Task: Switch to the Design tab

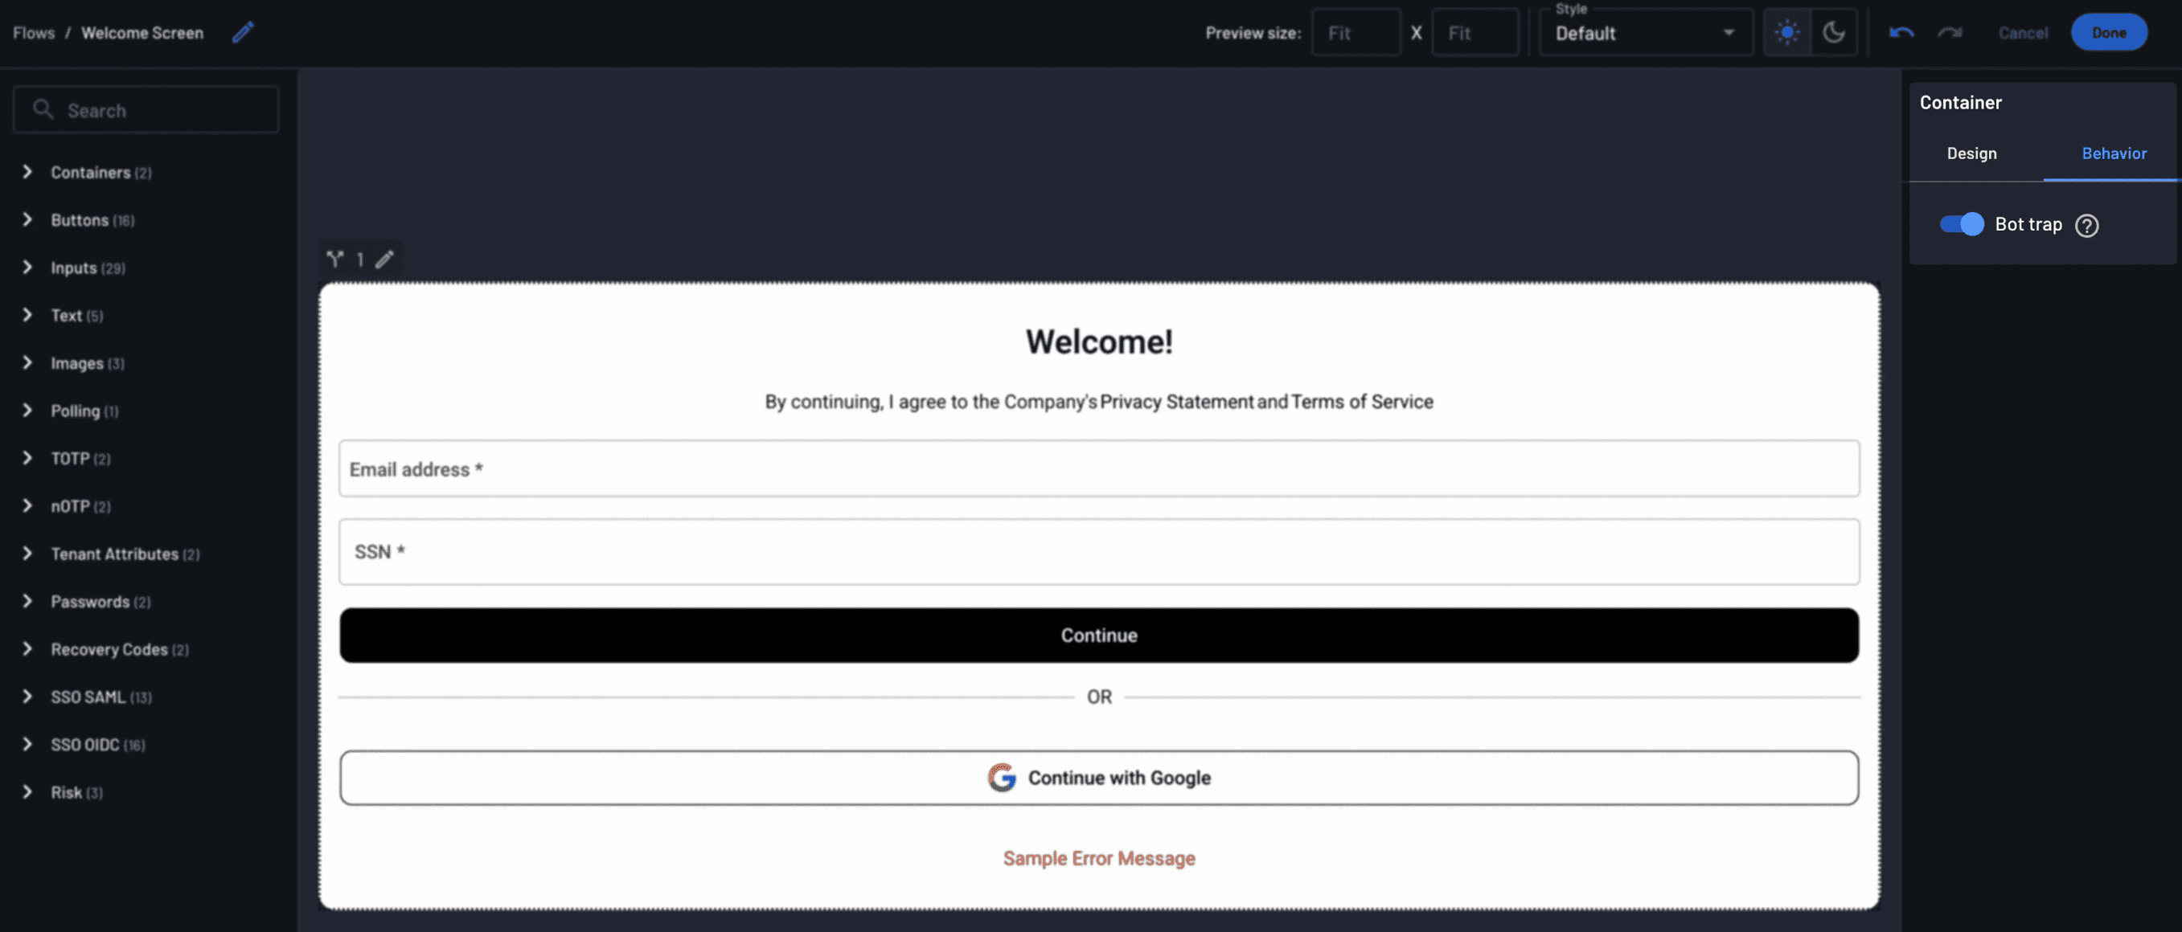Action: (x=1971, y=153)
